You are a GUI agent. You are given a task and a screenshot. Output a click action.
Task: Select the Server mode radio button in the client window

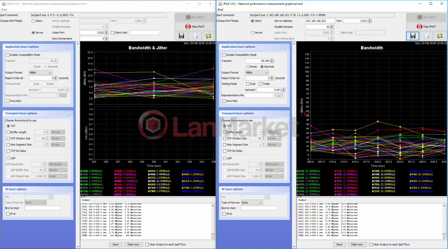pos(252,32)
